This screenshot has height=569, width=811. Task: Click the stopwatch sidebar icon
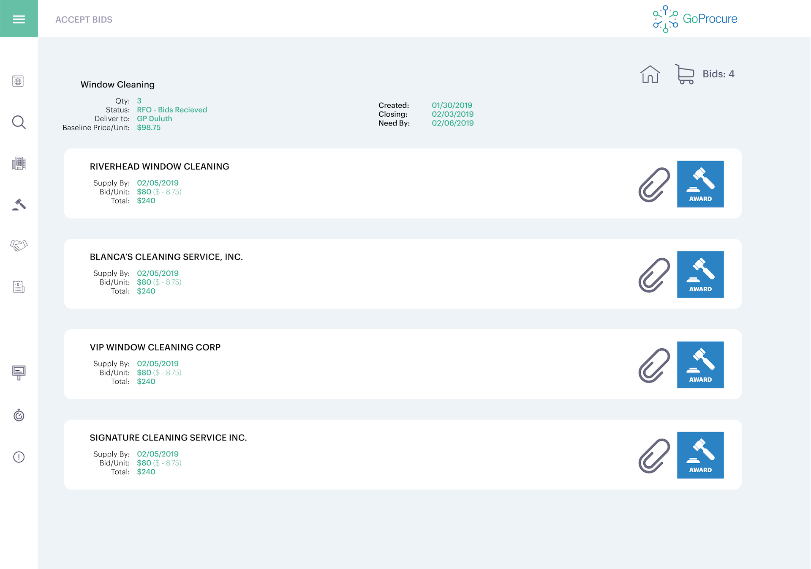tap(19, 415)
